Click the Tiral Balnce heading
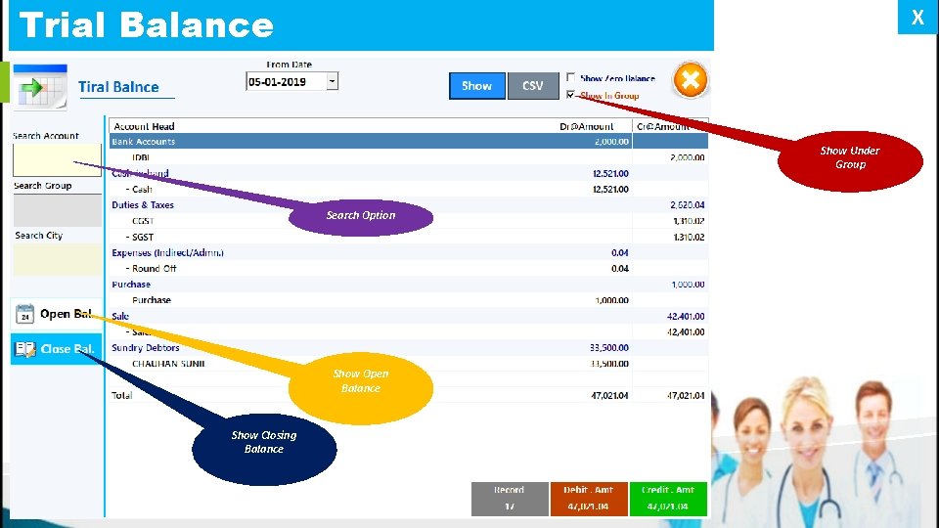Viewport: 939px width, 528px height. pos(118,87)
